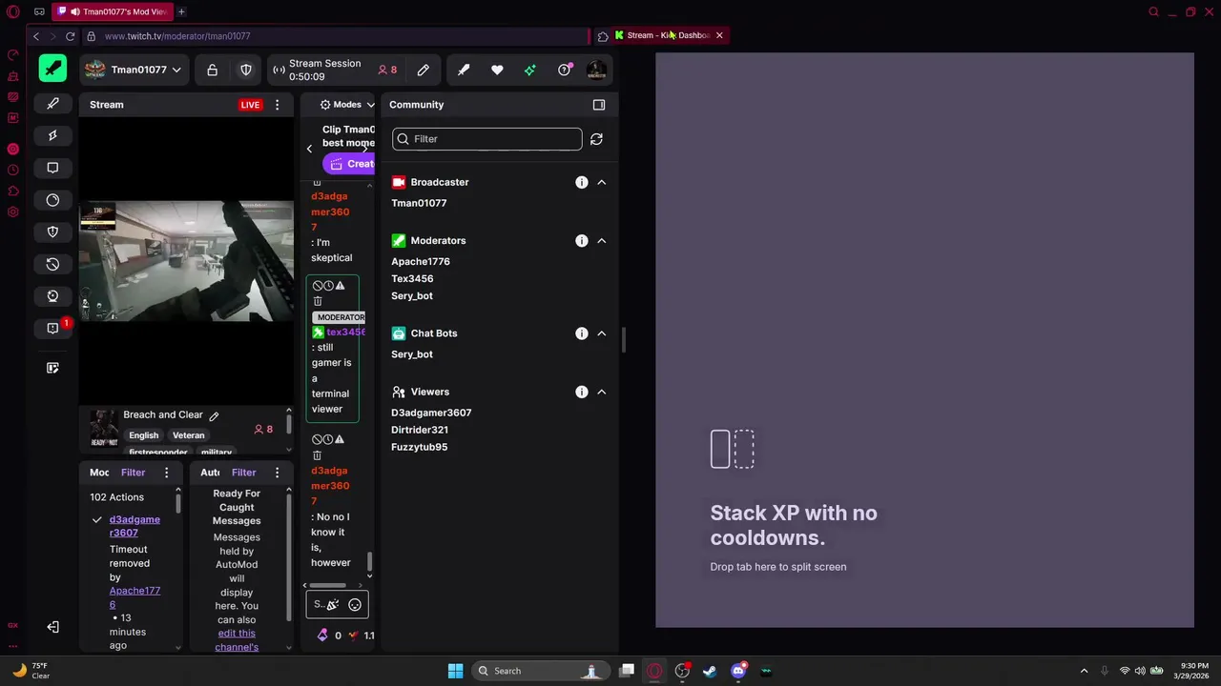Collapse the Moderators section

(602, 241)
